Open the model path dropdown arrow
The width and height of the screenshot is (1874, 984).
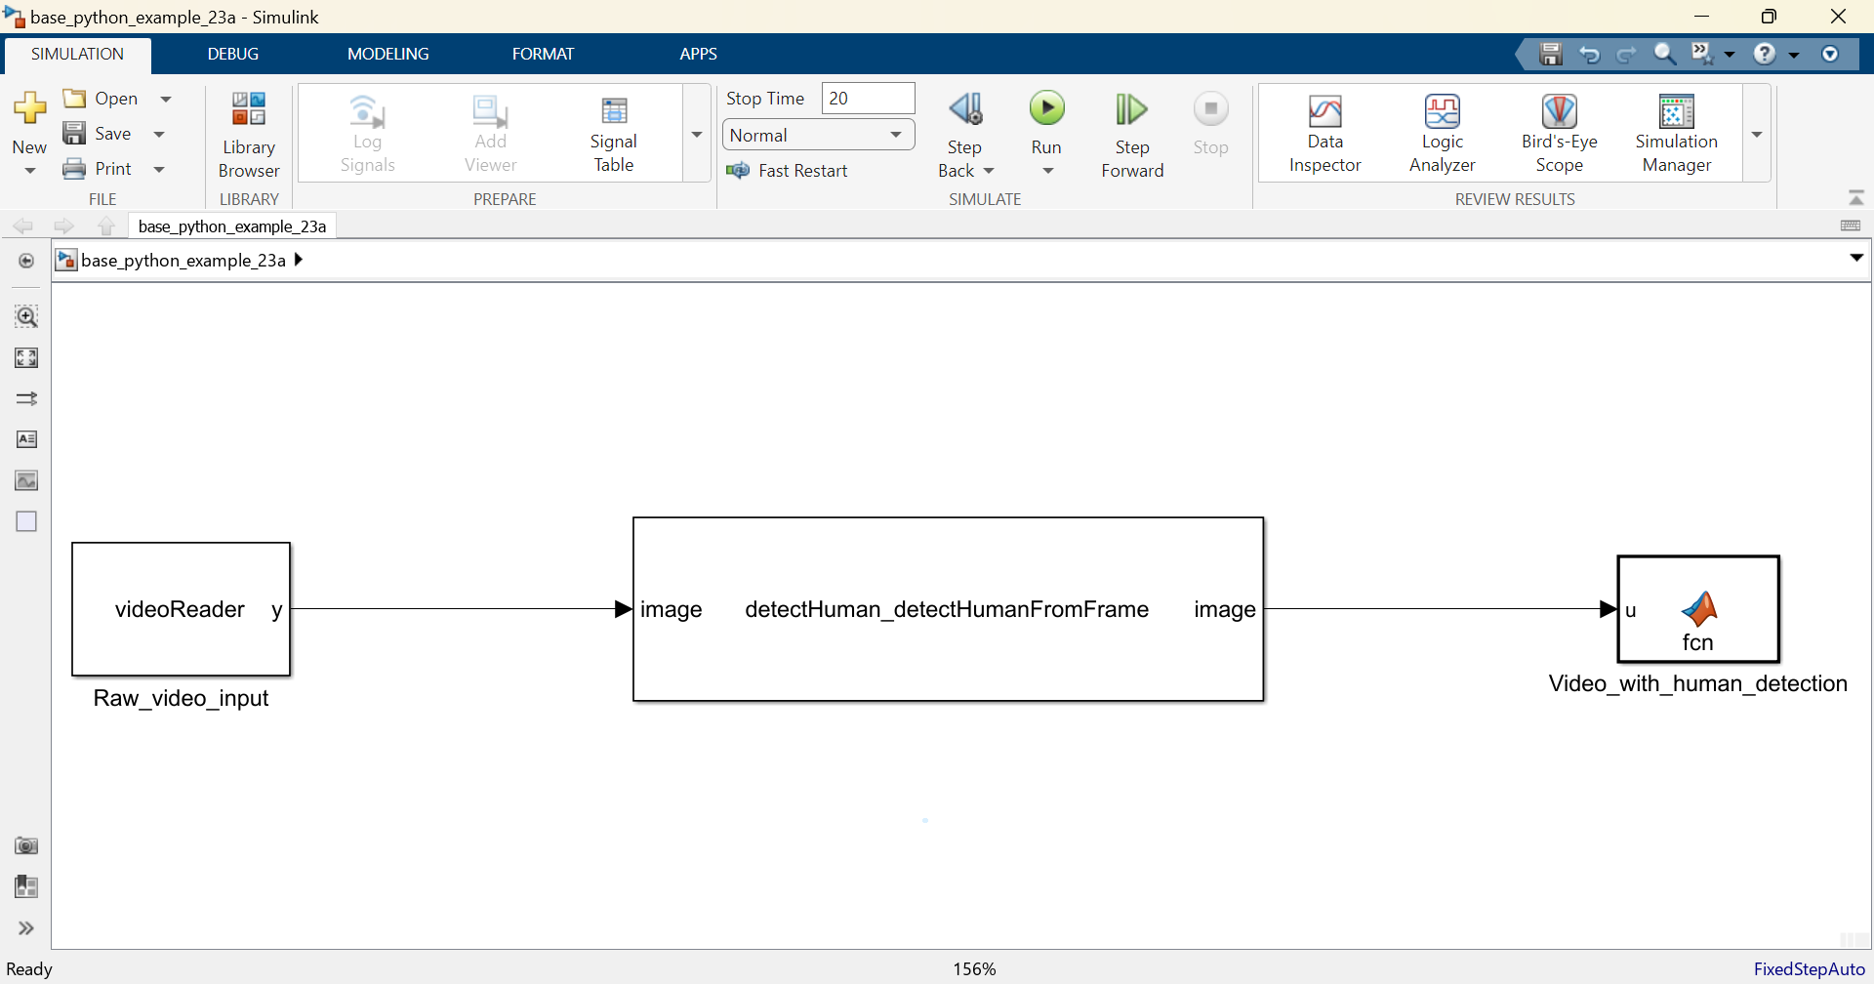coord(1856,259)
